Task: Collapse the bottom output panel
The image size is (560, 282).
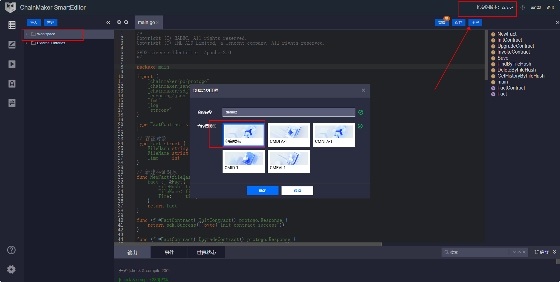Action: 555,252
